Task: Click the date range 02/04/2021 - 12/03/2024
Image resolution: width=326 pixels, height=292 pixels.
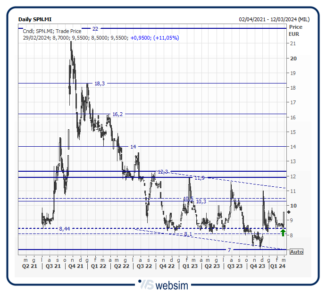Action: point(274,19)
